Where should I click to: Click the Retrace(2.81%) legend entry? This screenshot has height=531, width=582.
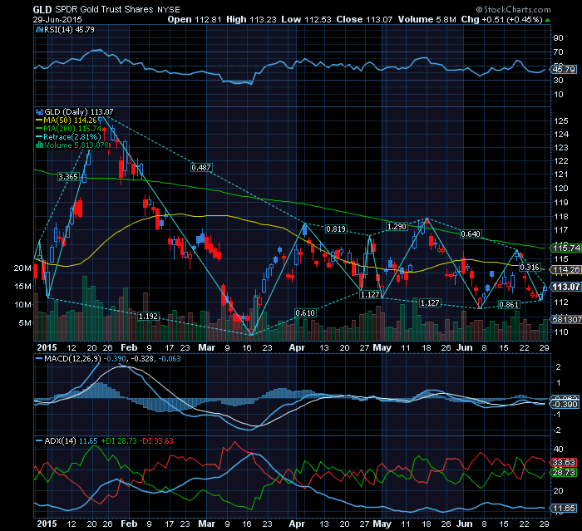(x=72, y=136)
